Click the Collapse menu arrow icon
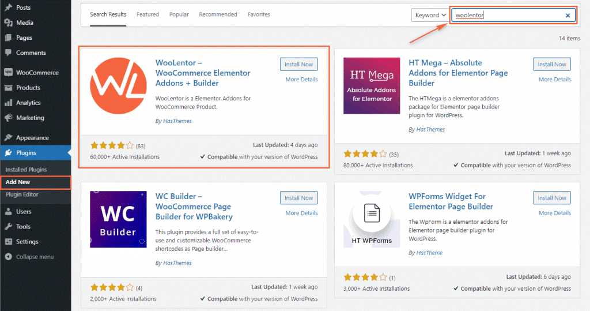Viewport: 590px width, 311px height. pos(9,257)
